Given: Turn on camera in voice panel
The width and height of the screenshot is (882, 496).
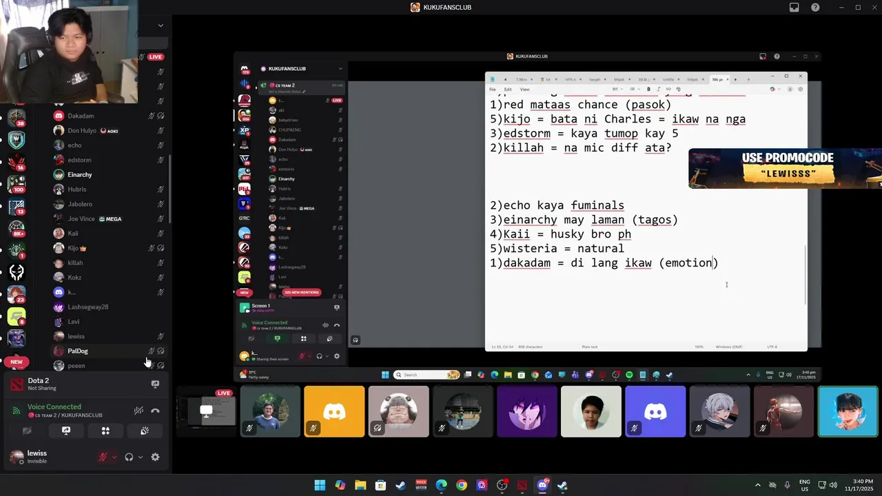Looking at the screenshot, I should [27, 431].
